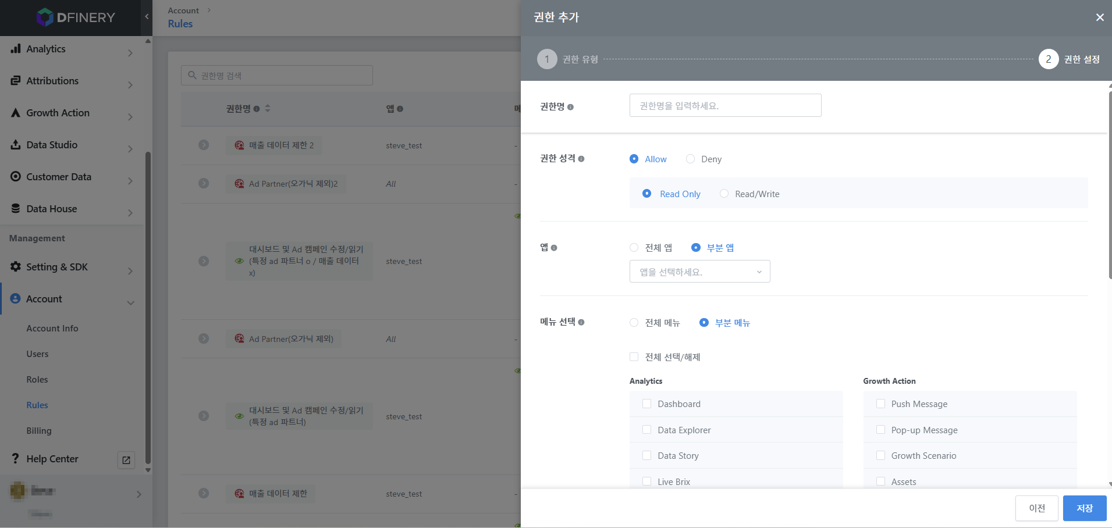This screenshot has width=1112, height=528.
Task: Open the 앱을 선택하세요 dropdown
Action: pyautogui.click(x=700, y=272)
